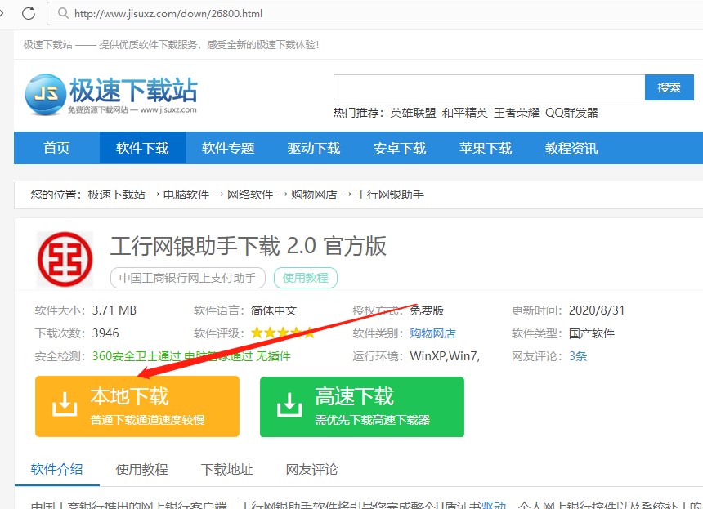Click the site search input box
The image size is (703, 509).
tap(489, 87)
